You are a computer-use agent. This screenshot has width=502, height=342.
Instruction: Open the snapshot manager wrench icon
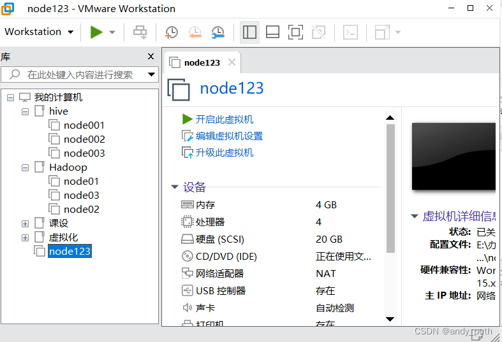[x=218, y=32]
